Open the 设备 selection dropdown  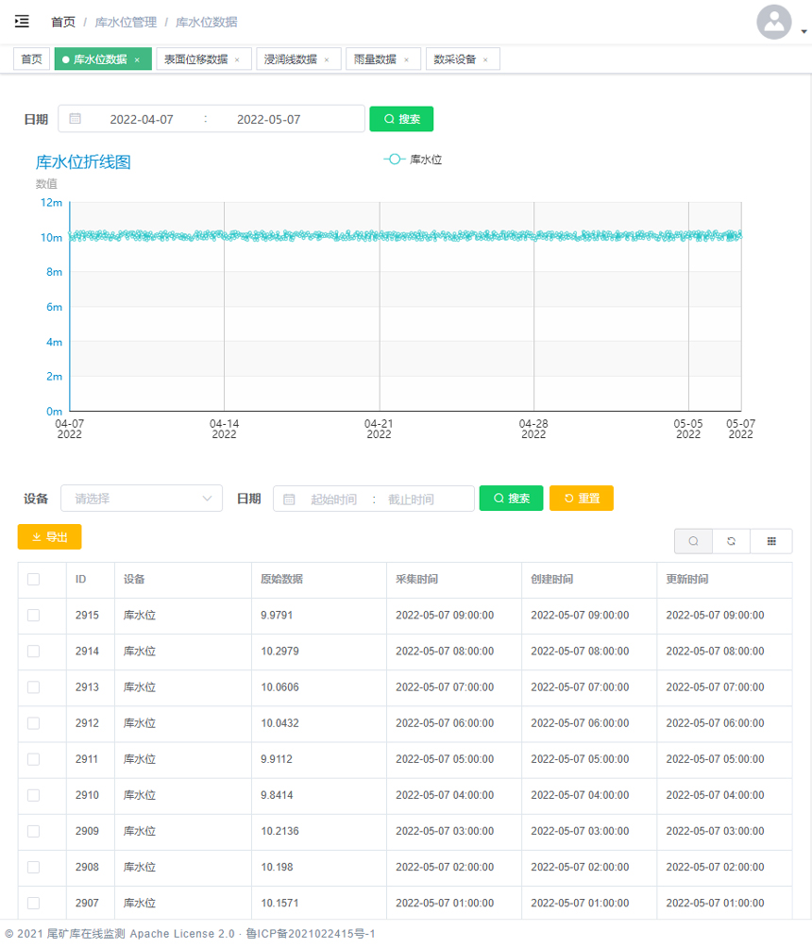(x=142, y=499)
